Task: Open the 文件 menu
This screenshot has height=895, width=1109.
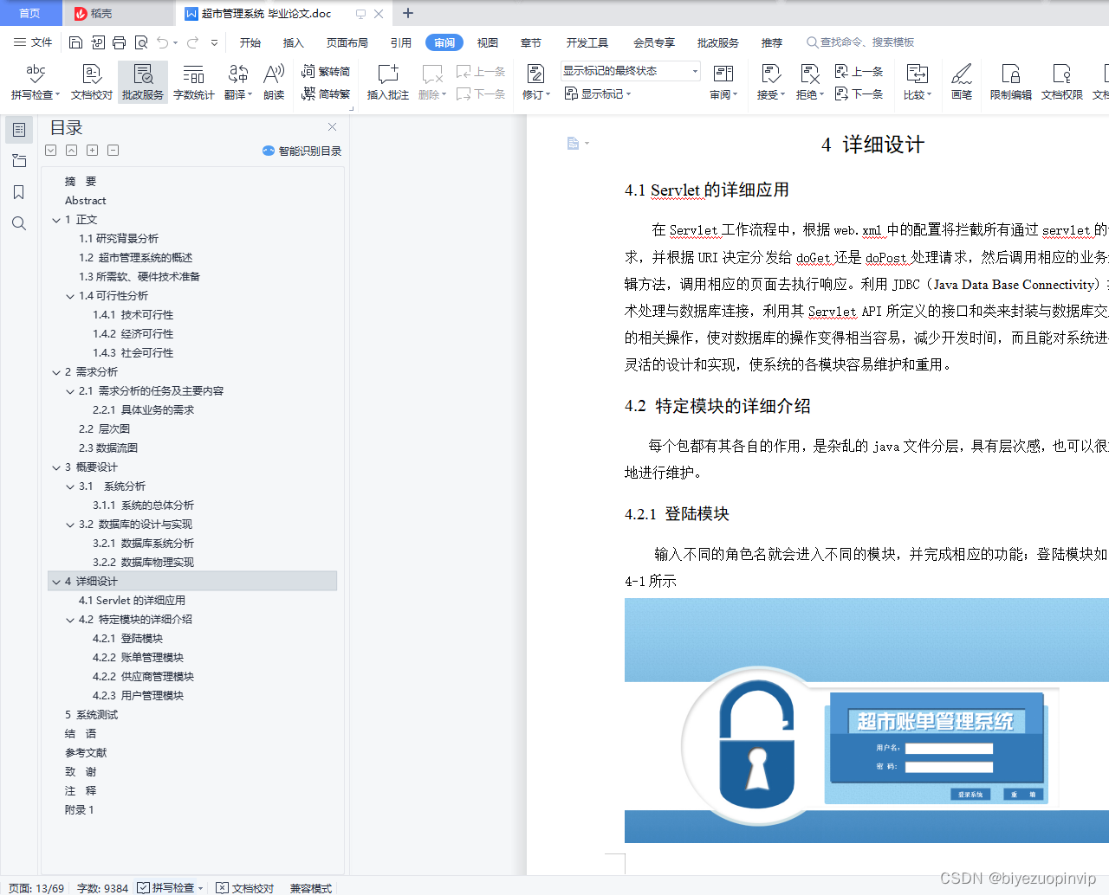Action: tap(33, 42)
